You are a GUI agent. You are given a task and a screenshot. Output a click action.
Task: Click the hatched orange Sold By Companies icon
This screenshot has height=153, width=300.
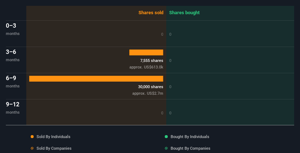(x=32, y=148)
